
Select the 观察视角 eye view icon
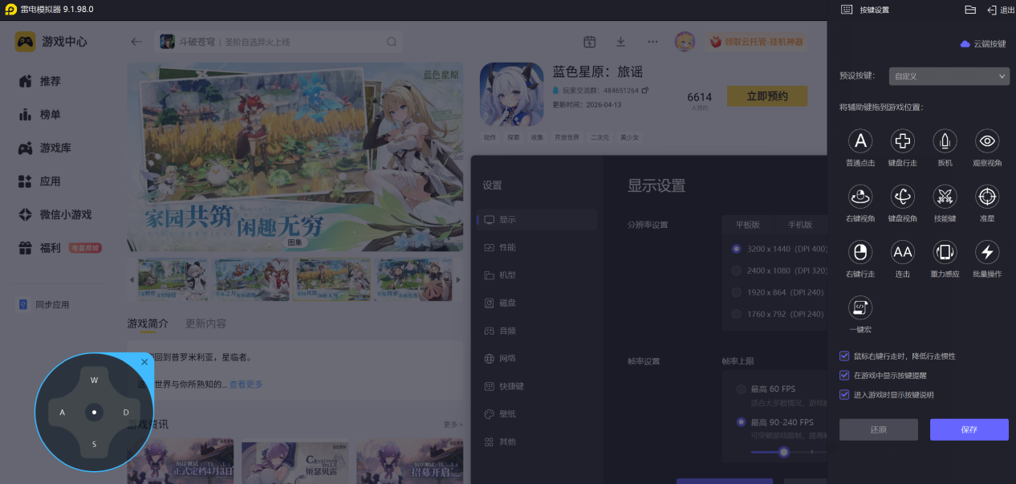pyautogui.click(x=987, y=141)
